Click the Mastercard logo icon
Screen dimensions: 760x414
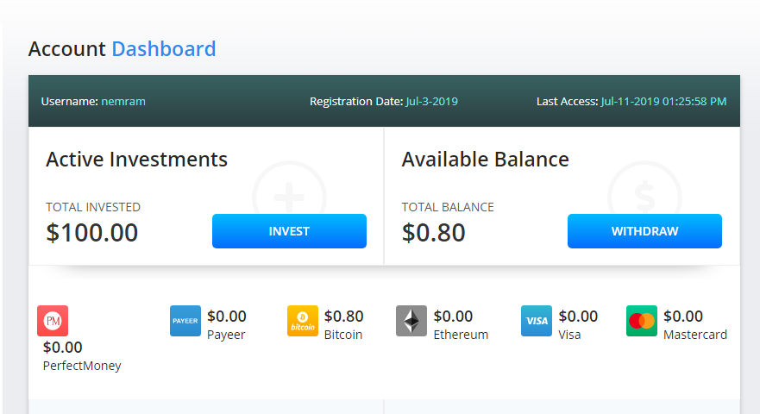(642, 321)
